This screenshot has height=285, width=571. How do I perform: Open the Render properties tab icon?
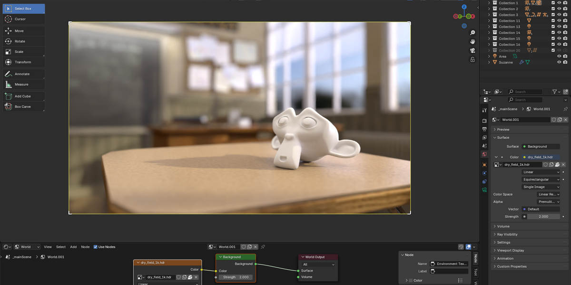pyautogui.click(x=484, y=121)
